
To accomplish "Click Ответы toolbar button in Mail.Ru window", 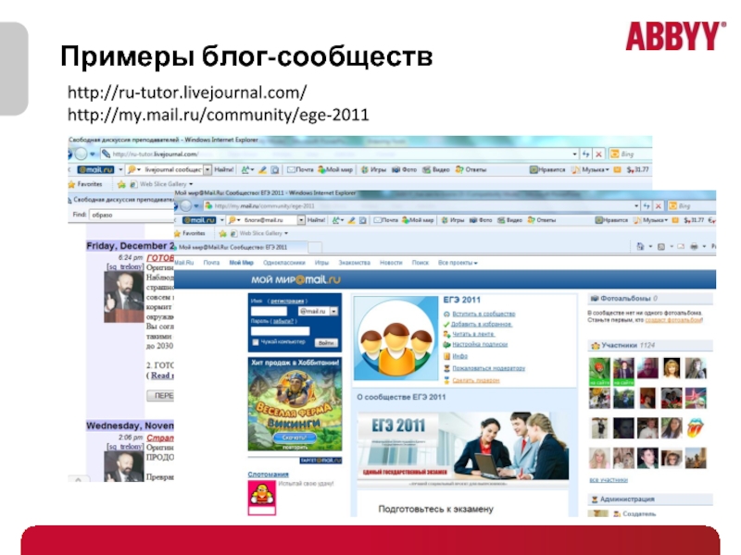I will pos(542,220).
